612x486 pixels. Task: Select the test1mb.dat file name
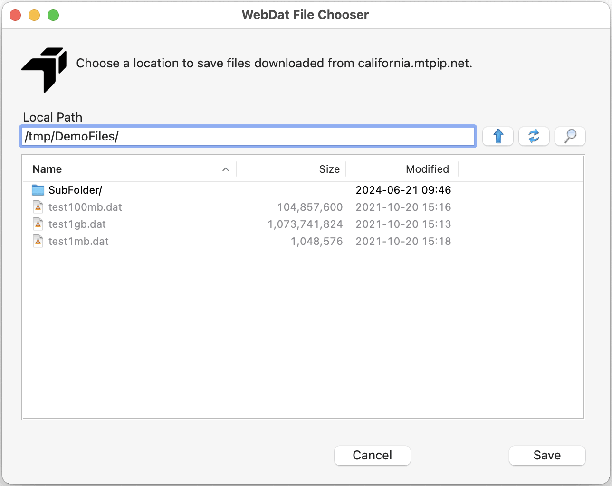(78, 242)
